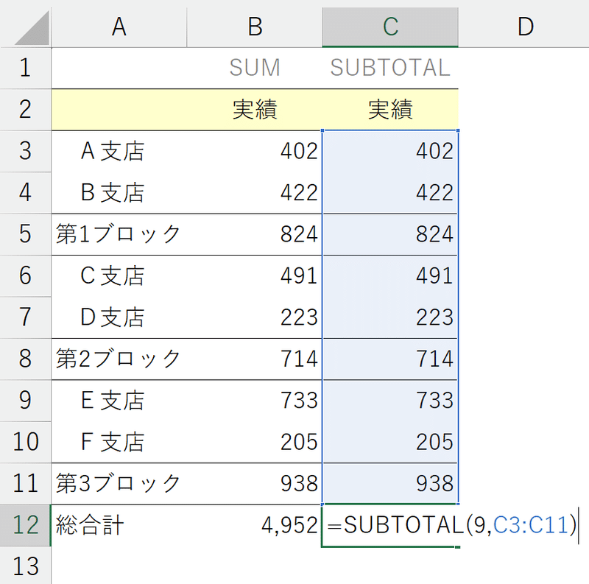Click the SUBTOTAL formula input in C12

pos(451,525)
